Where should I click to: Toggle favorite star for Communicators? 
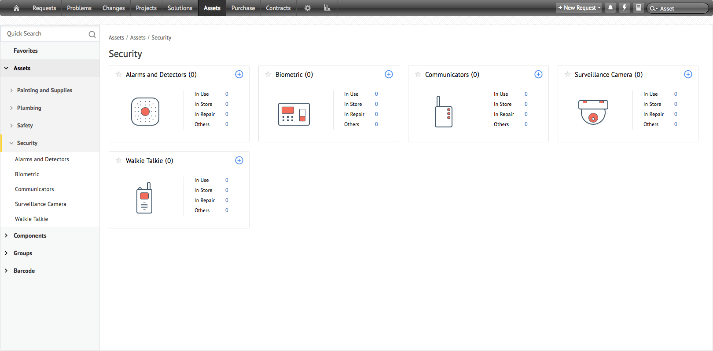[418, 74]
